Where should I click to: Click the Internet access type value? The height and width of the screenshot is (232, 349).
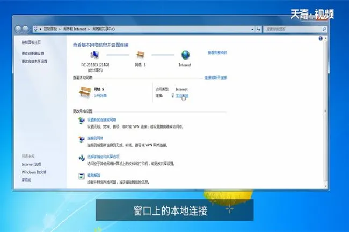pyautogui.click(x=181, y=89)
